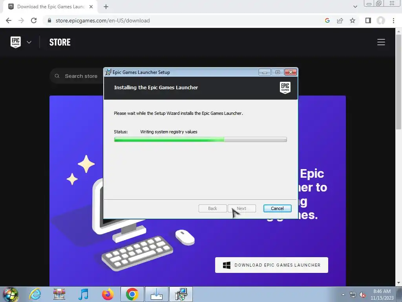Image resolution: width=402 pixels, height=302 pixels.
Task: Click the Epic Games shield logo
Action: pyautogui.click(x=16, y=42)
